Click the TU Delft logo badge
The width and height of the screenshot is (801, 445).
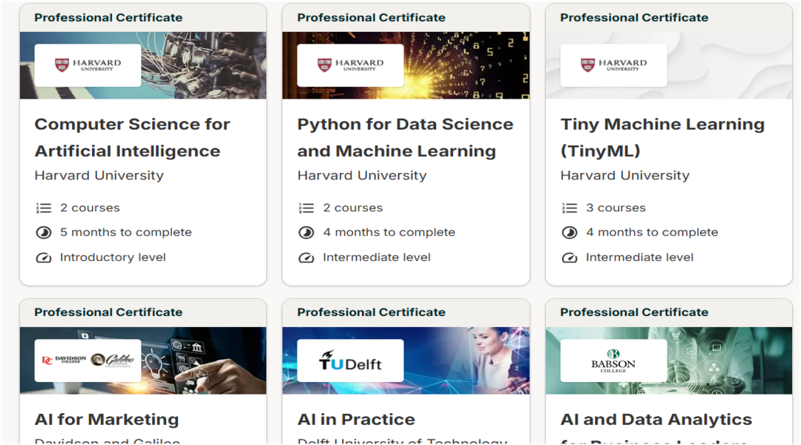tap(350, 360)
